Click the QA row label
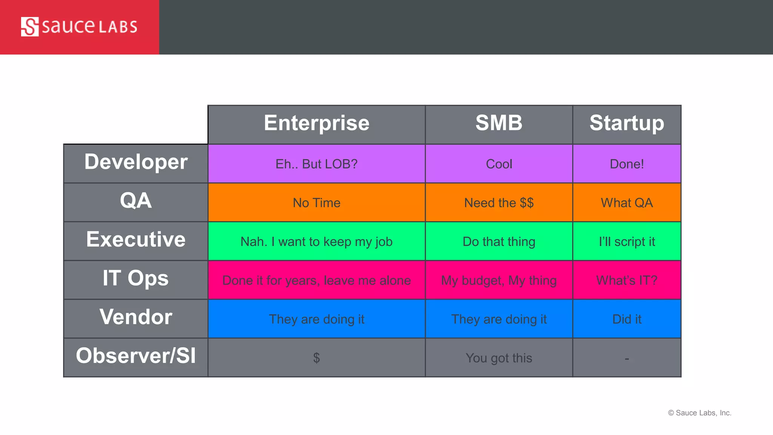This screenshot has height=435, width=773. click(136, 202)
